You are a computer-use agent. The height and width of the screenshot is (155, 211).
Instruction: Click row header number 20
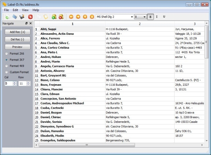tap(37, 117)
